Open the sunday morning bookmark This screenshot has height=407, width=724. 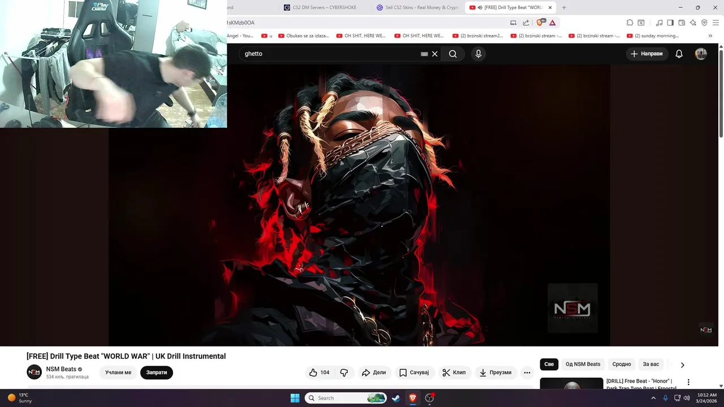click(653, 36)
